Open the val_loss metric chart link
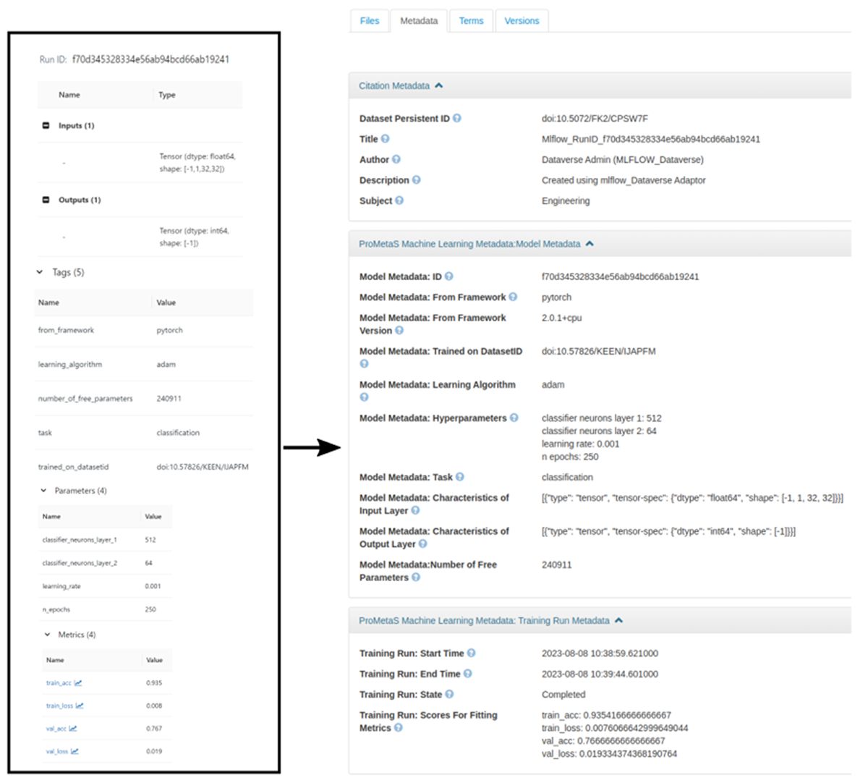This screenshot has height=783, width=868. click(x=62, y=751)
